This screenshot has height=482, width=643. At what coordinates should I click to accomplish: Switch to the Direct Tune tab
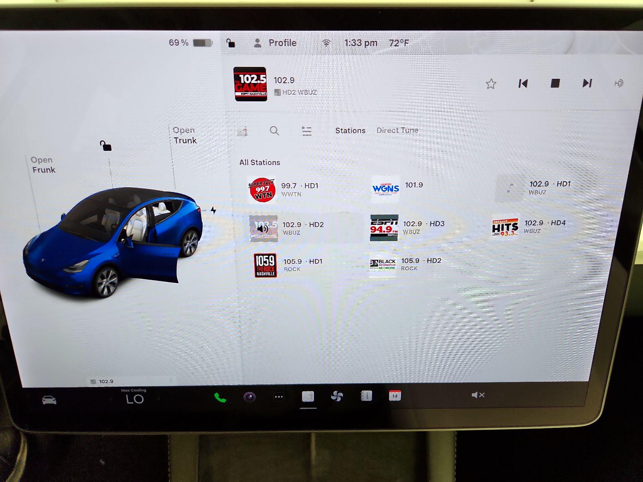(x=397, y=130)
